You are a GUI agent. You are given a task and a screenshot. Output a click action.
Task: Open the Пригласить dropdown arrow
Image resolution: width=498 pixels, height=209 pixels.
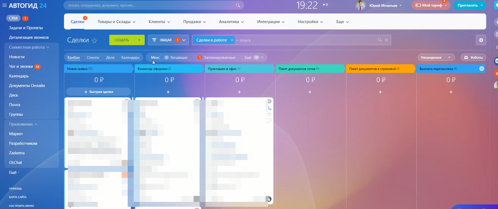(x=482, y=6)
